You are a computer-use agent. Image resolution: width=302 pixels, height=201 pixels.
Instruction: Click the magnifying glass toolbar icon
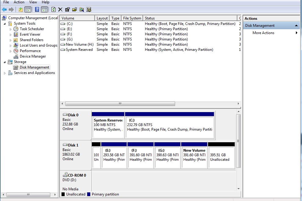(x=81, y=9)
